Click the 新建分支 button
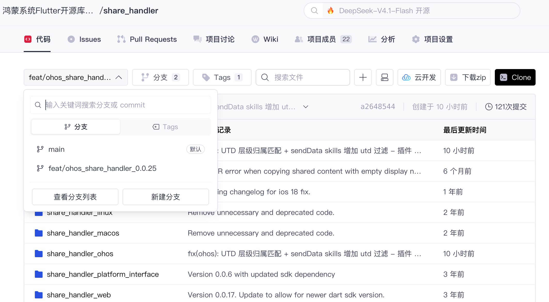The width and height of the screenshot is (549, 302). pyautogui.click(x=166, y=197)
